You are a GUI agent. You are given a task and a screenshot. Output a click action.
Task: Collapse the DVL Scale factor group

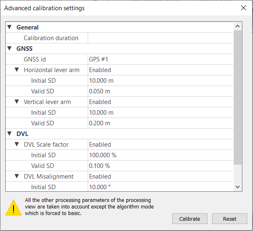pos(17,144)
